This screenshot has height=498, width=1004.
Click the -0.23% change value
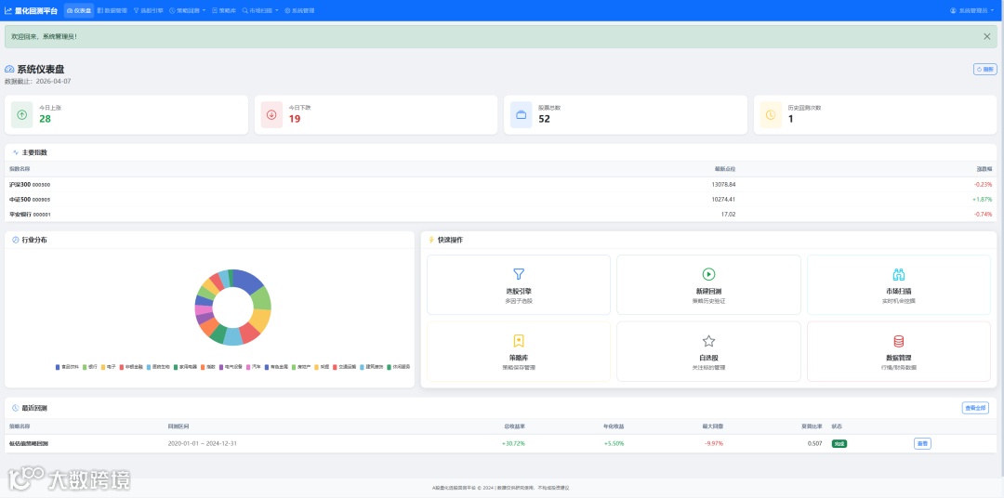pyautogui.click(x=983, y=184)
